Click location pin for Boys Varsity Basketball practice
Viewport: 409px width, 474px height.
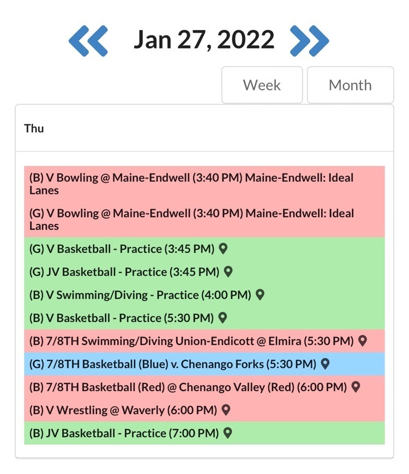pyautogui.click(x=222, y=318)
